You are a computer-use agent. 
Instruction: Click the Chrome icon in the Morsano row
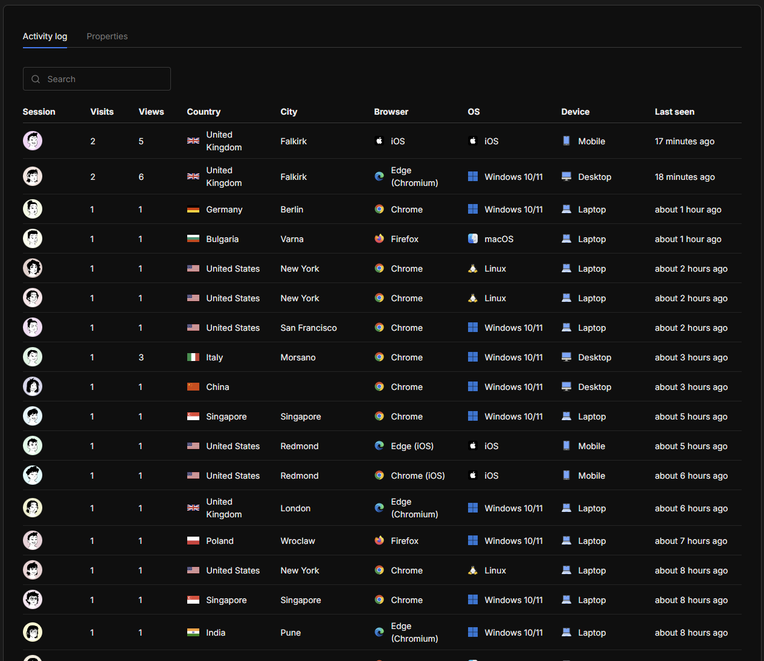[x=379, y=357]
